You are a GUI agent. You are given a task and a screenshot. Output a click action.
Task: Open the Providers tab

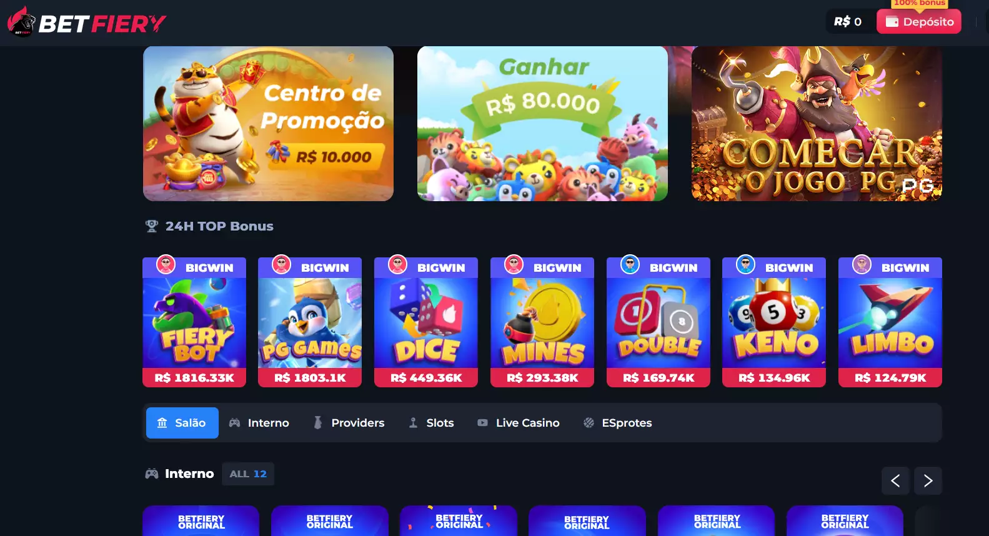pos(349,423)
